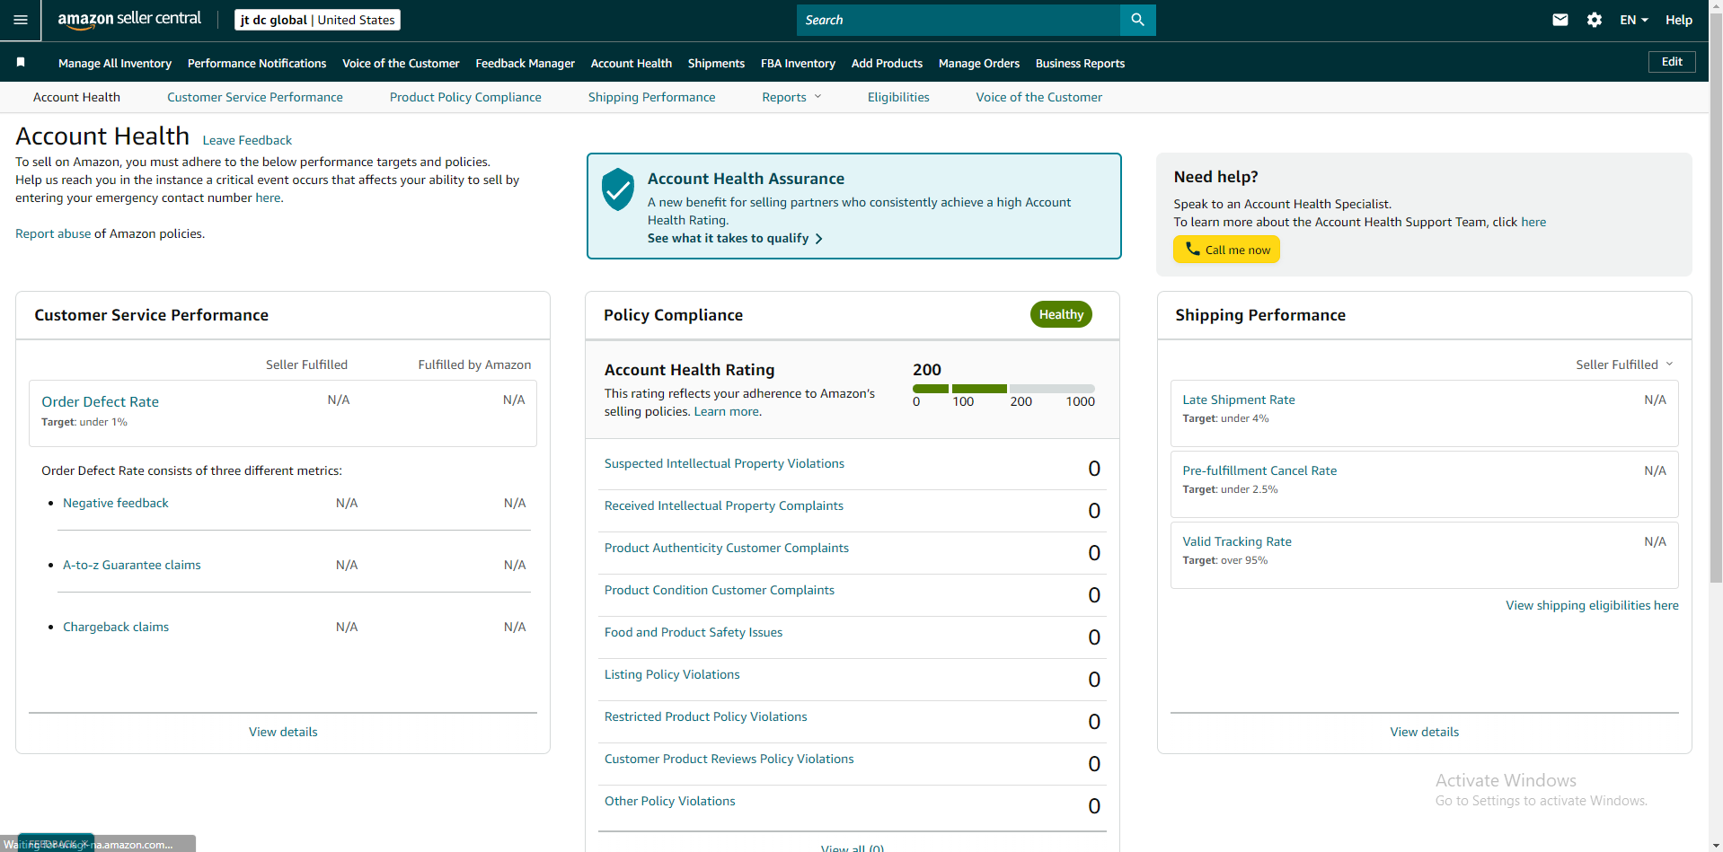Click Learn more about Account Health Rating
Screen dimensions: 1723x852
[726, 411]
